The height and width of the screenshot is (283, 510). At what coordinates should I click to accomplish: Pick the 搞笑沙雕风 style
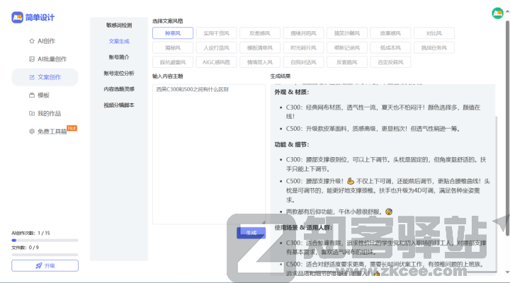tap(347, 33)
